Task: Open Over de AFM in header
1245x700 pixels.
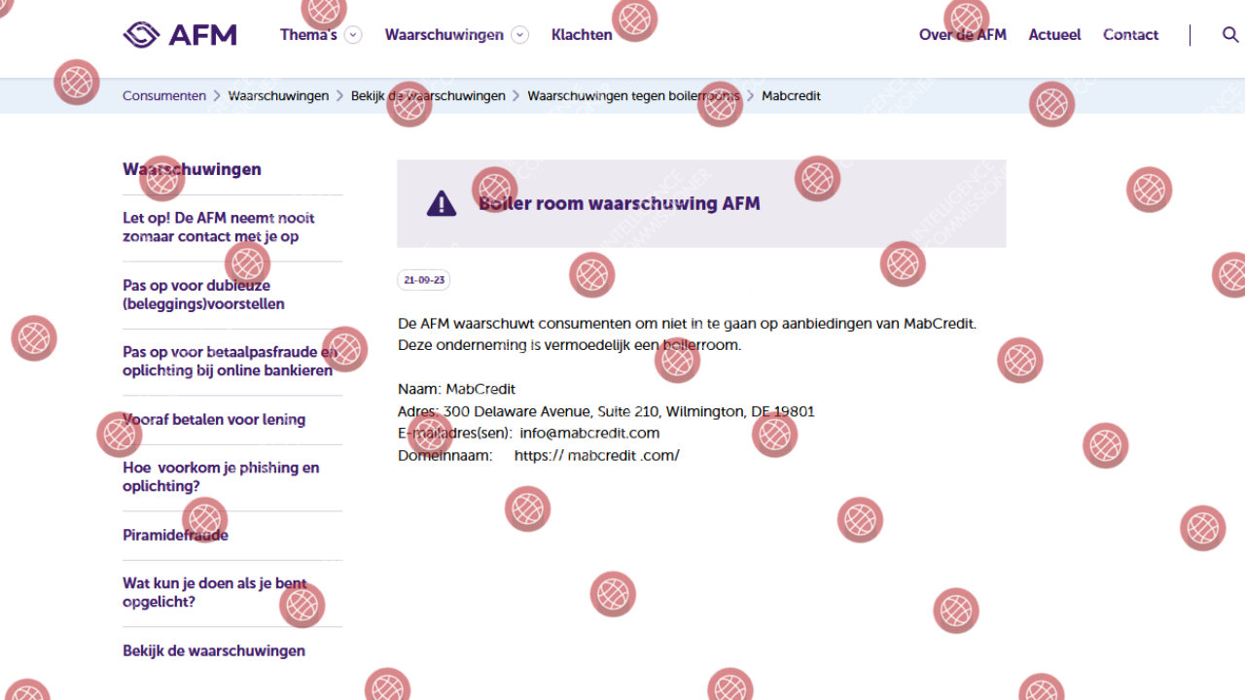Action: coord(963,35)
